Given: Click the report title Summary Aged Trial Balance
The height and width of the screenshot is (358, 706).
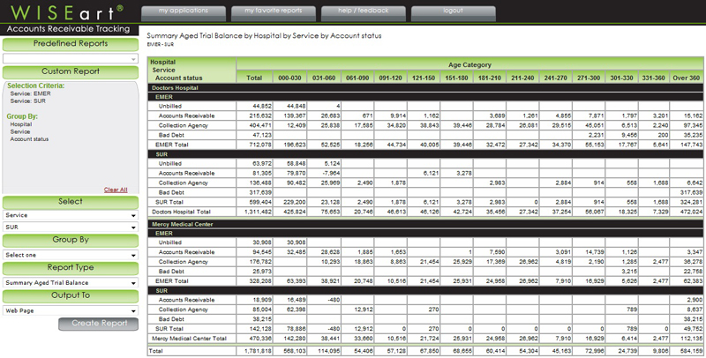Looking at the screenshot, I should click(x=264, y=36).
